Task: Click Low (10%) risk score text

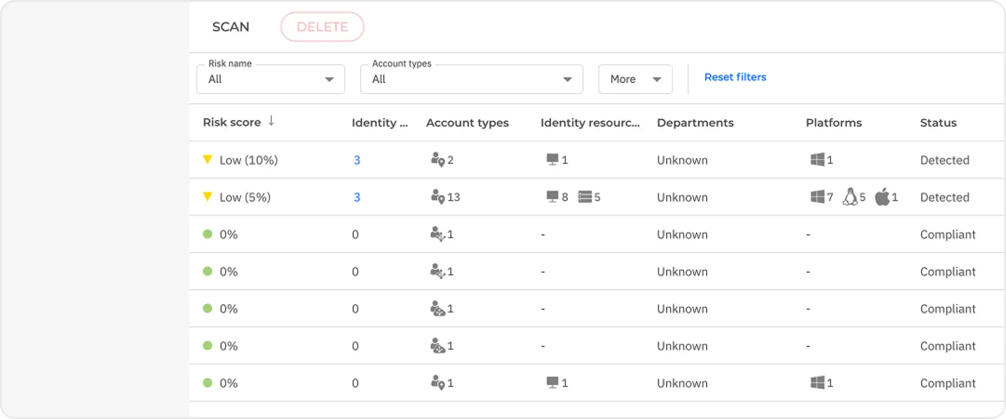Action: pos(249,160)
